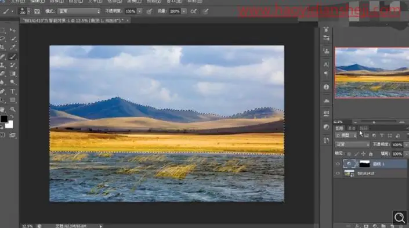Switch to the 通道 Channels tab
The image size is (409, 228).
tap(352, 128)
